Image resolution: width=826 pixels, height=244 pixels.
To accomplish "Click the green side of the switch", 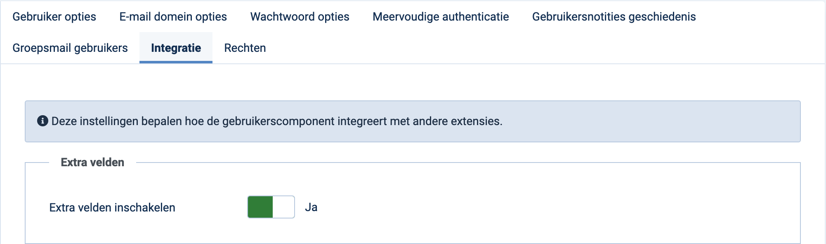I will tap(260, 207).
